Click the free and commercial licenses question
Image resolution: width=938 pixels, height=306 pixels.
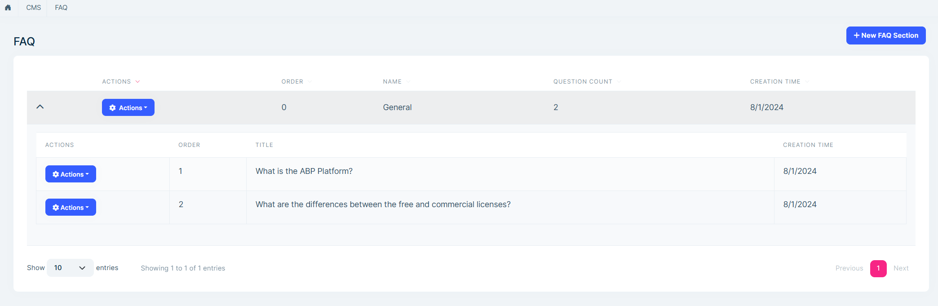coord(383,204)
